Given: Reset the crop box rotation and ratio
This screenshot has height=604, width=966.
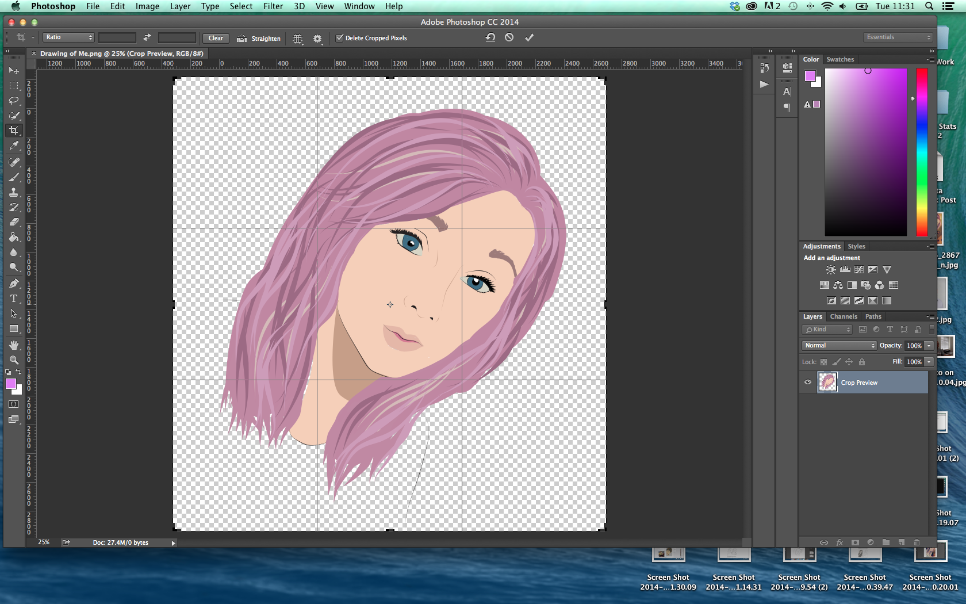Looking at the screenshot, I should point(490,37).
